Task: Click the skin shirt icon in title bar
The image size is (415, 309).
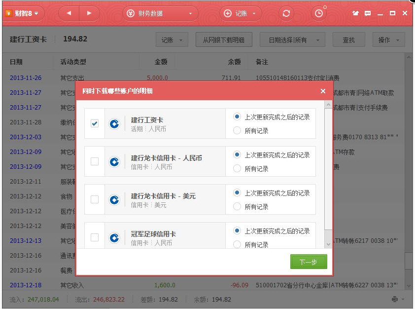Action: [355, 13]
